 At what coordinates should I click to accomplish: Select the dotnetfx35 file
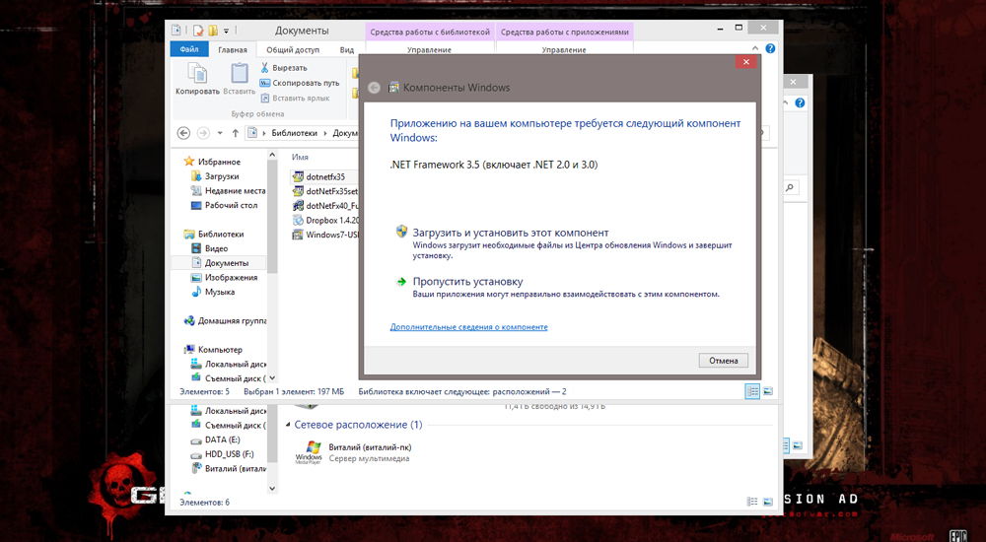325,176
